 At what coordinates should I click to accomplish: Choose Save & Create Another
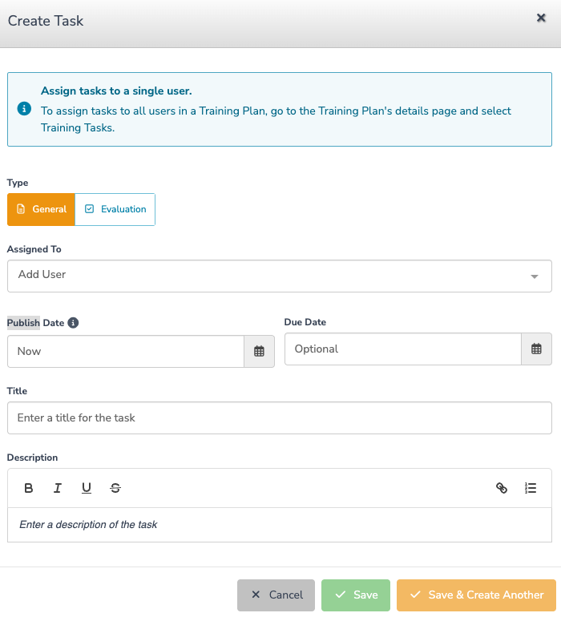pos(476,595)
